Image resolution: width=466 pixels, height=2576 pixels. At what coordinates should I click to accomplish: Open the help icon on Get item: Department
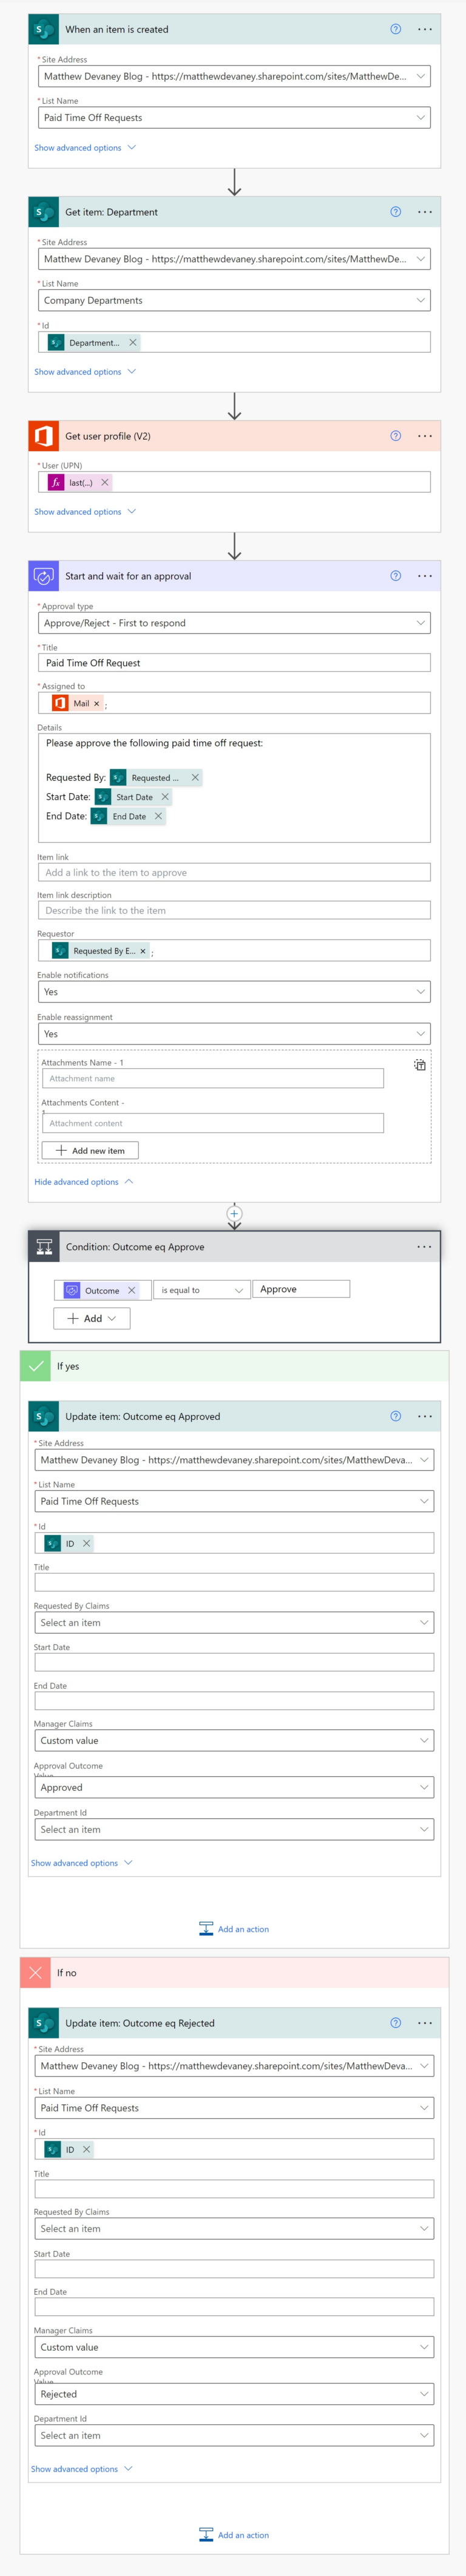coord(397,212)
